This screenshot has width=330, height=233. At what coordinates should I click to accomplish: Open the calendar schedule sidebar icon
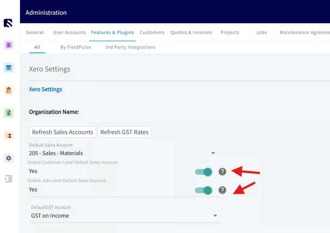[x=9, y=67]
